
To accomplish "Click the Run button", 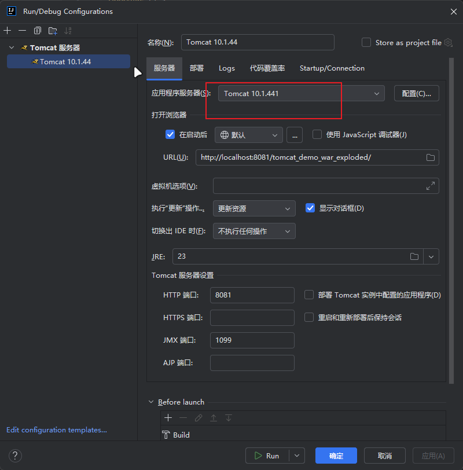I will pos(267,456).
